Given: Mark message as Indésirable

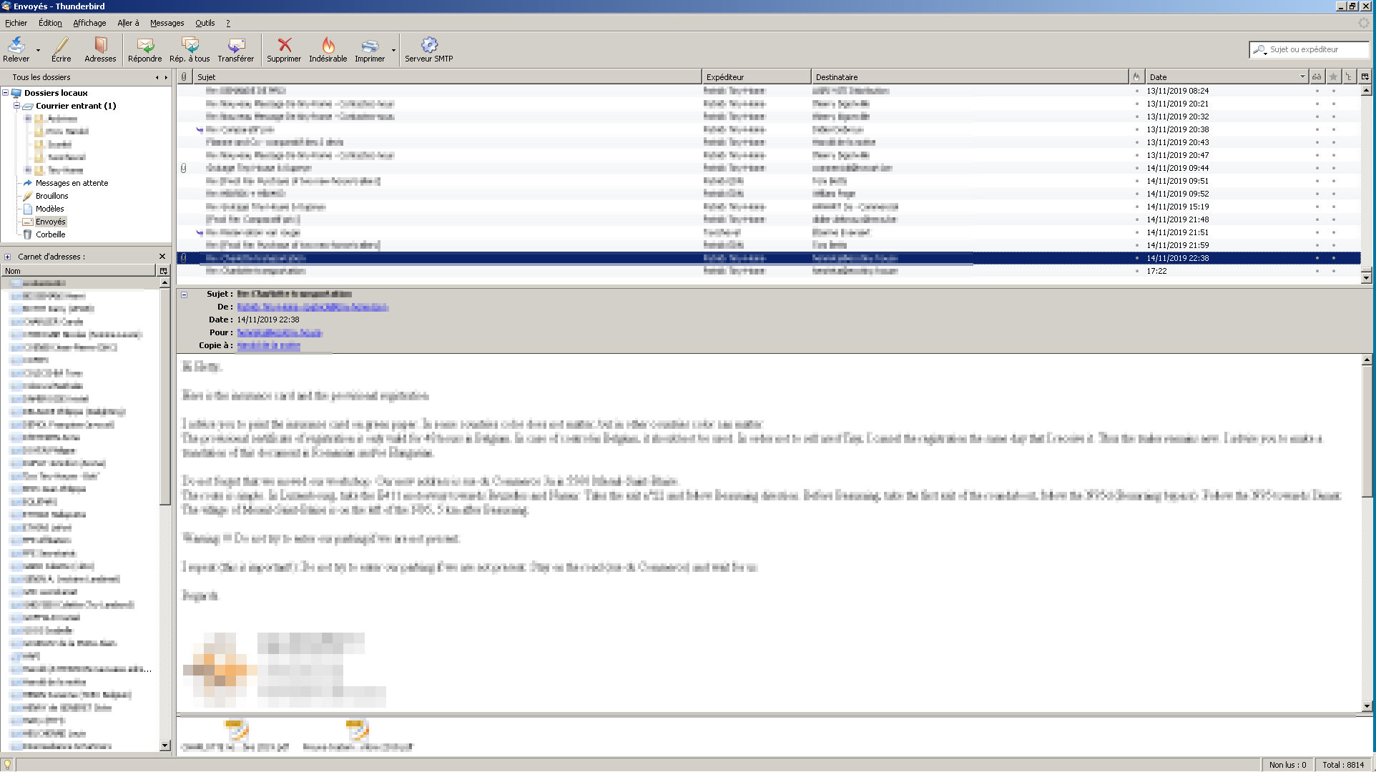Looking at the screenshot, I should [328, 49].
